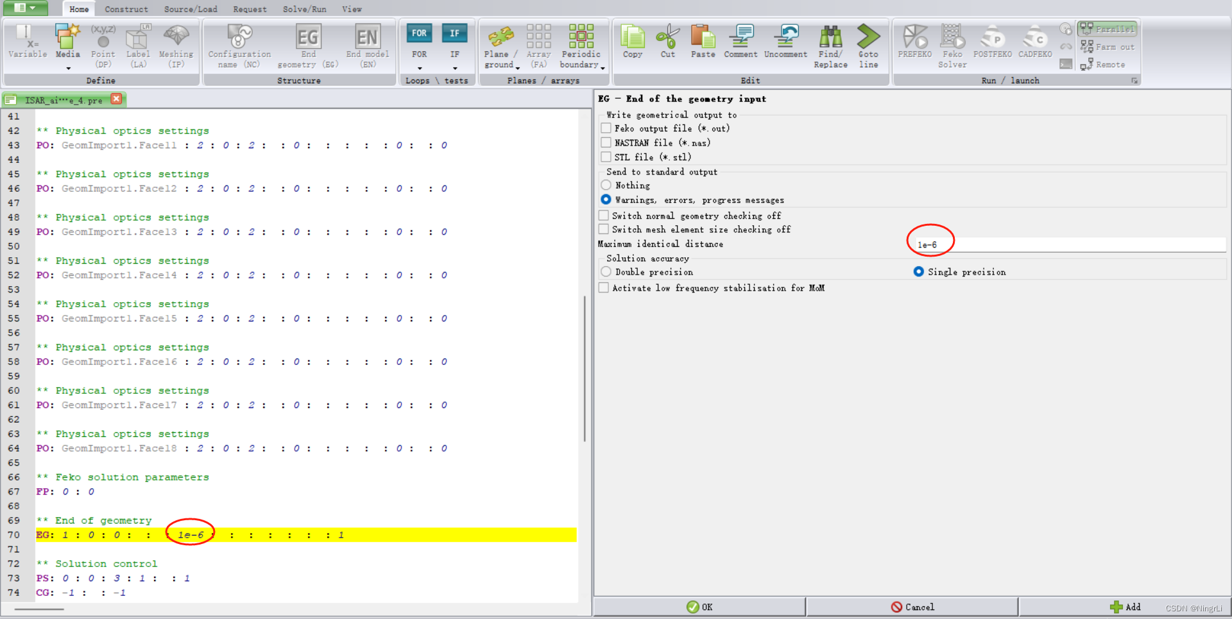Screen dimensions: 1232x619
Task: Insert Configuration name (NC) card
Action: pyautogui.click(x=239, y=46)
